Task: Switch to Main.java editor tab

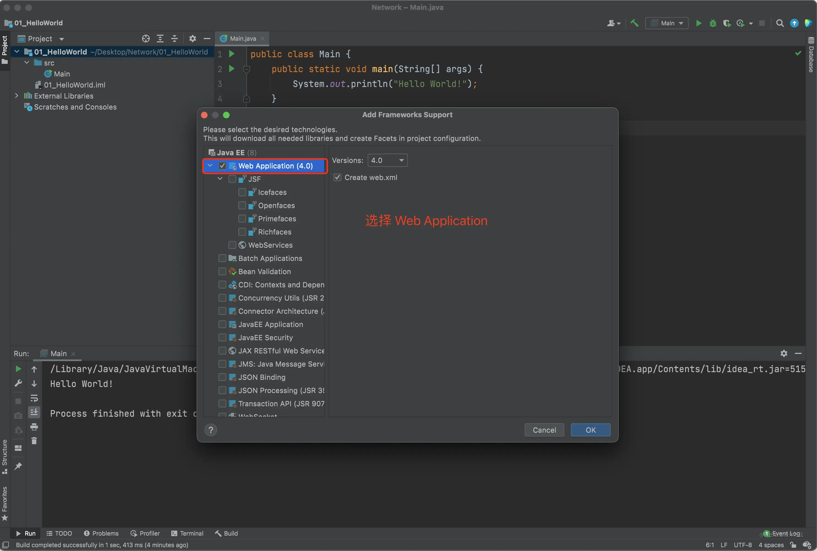Action: [x=243, y=39]
